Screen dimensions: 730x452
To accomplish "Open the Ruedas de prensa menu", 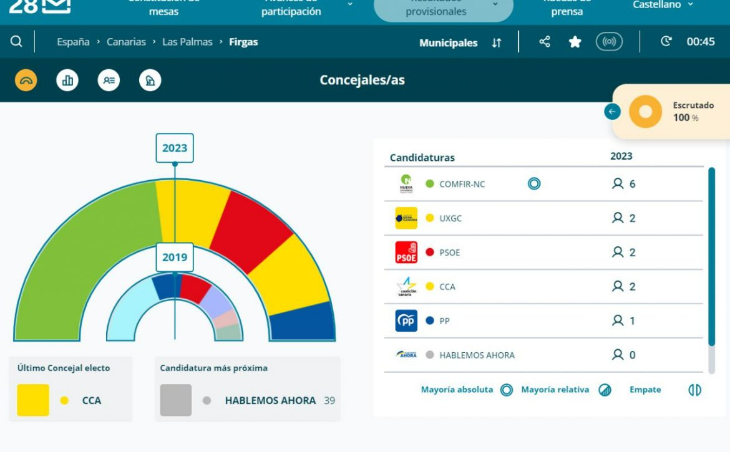I will pos(567,6).
